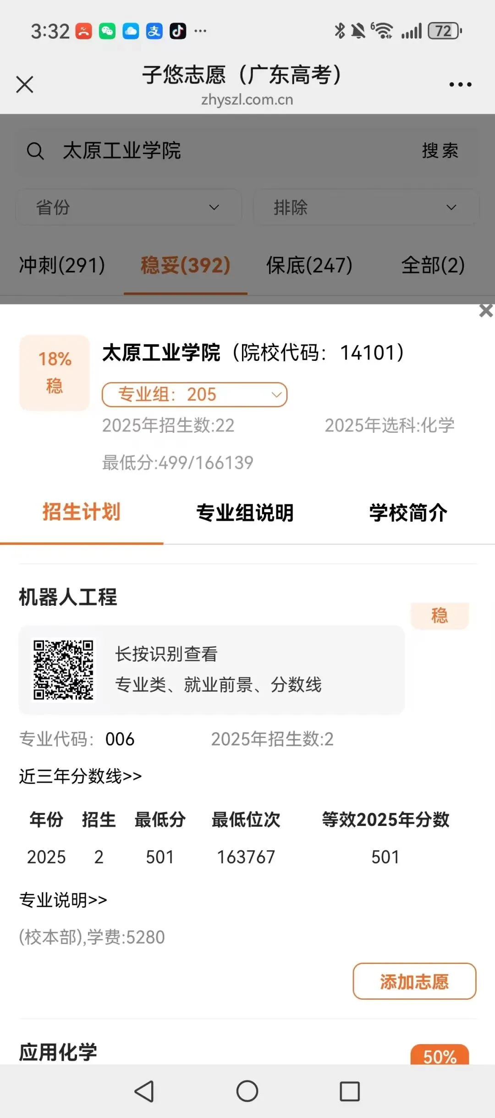495x1118 pixels.
Task: Click the 添加志愿 button
Action: [414, 981]
